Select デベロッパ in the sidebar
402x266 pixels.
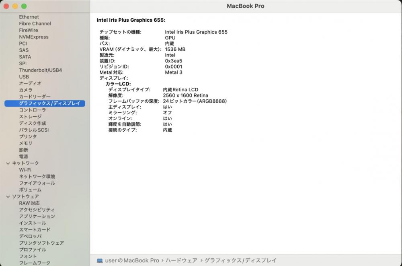tap(30, 237)
